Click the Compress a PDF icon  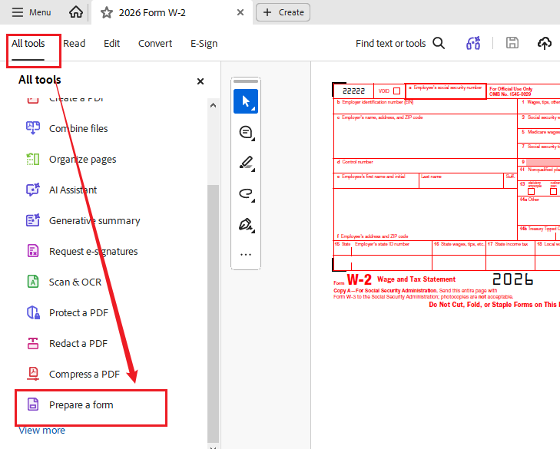[x=33, y=374]
